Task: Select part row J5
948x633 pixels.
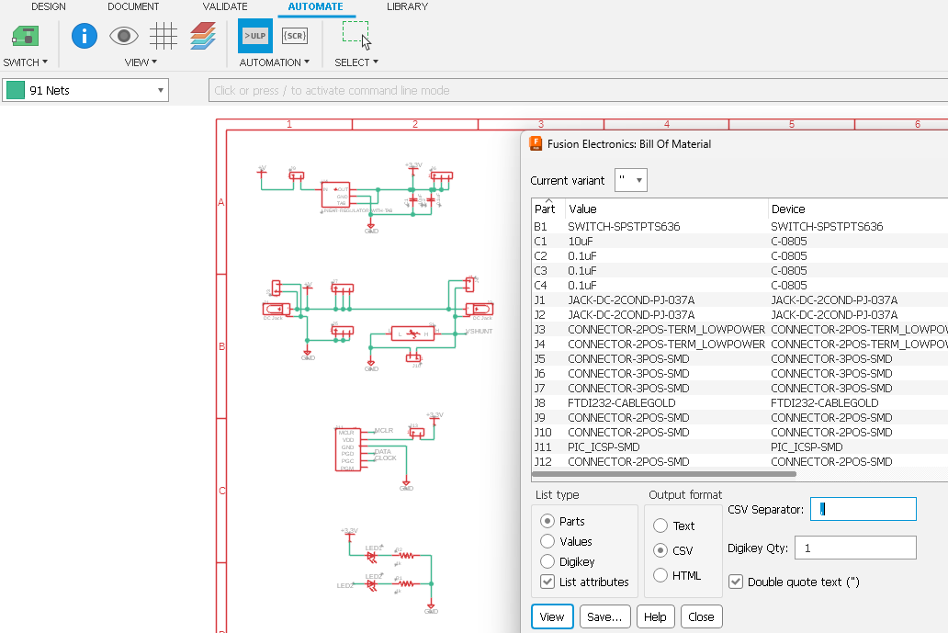Action: pos(740,359)
